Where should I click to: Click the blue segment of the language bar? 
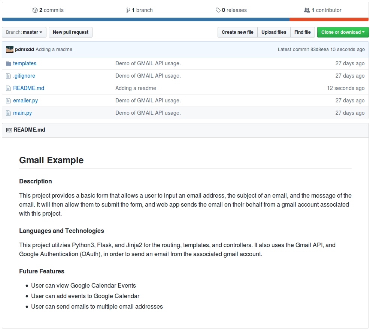(x=146, y=19)
